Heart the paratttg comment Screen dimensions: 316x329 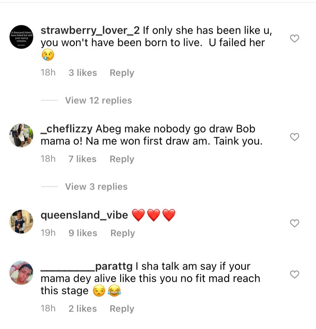(x=295, y=274)
